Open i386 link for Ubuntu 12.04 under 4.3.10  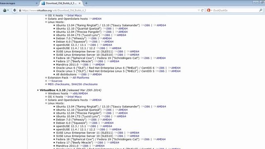[x=108, y=113]
